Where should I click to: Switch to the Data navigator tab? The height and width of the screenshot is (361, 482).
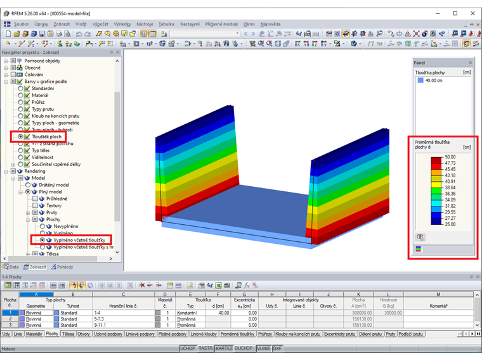(x=11, y=267)
